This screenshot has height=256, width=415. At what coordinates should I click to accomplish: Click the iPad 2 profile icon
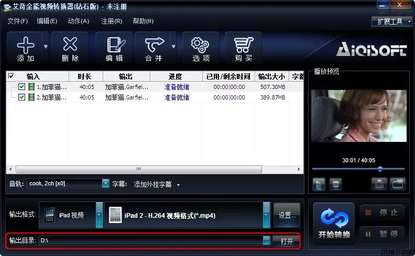115,215
